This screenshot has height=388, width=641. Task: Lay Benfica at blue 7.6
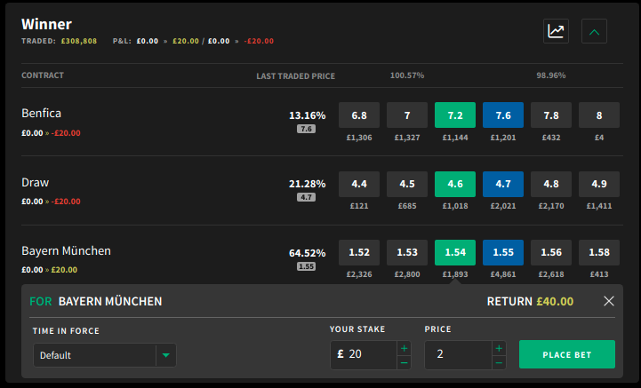pos(503,115)
